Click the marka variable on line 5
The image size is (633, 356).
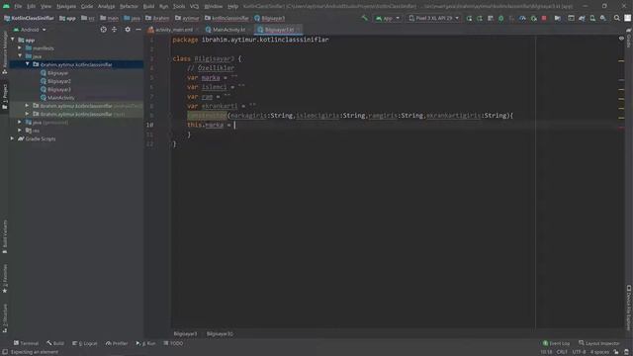[211, 77]
